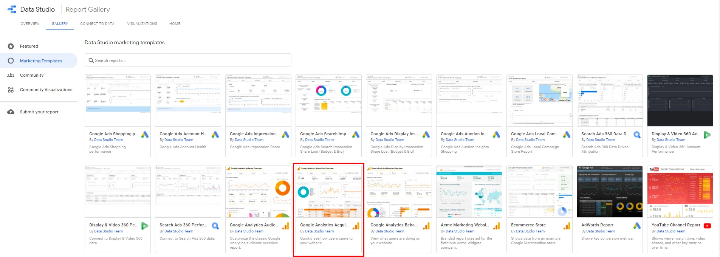Click Data Studio Team under Search Ads 360 Data D...

tap(601, 140)
